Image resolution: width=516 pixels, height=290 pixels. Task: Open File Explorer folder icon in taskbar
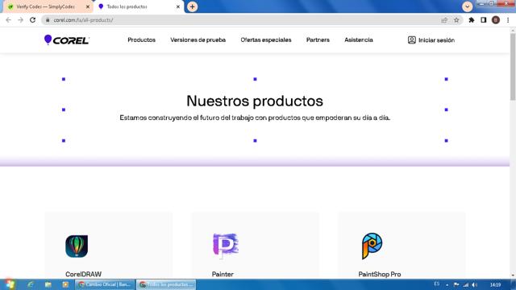[x=48, y=284]
